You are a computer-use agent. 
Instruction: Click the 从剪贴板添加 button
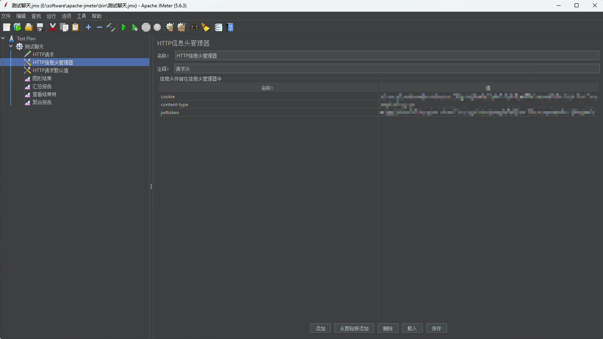coord(354,328)
